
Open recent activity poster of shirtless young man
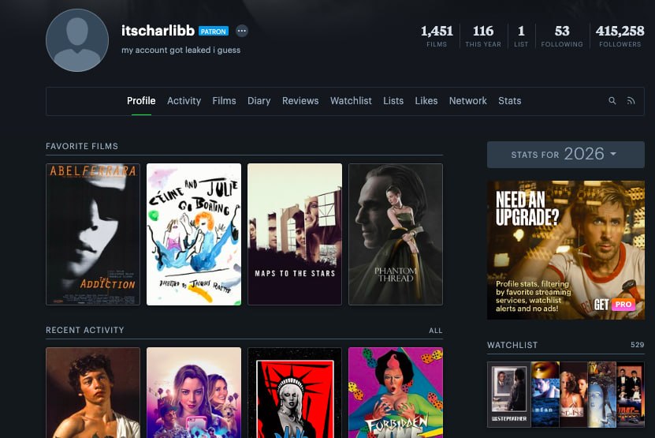93,392
